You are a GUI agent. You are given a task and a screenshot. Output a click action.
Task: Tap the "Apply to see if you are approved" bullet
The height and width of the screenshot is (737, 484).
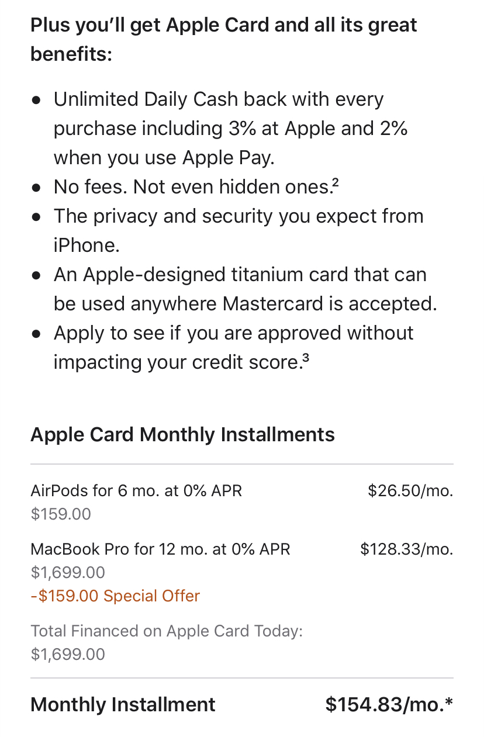coord(233,333)
